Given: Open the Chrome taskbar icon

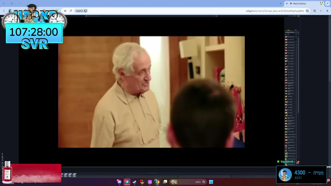Looking at the screenshot, I should coord(157,182).
